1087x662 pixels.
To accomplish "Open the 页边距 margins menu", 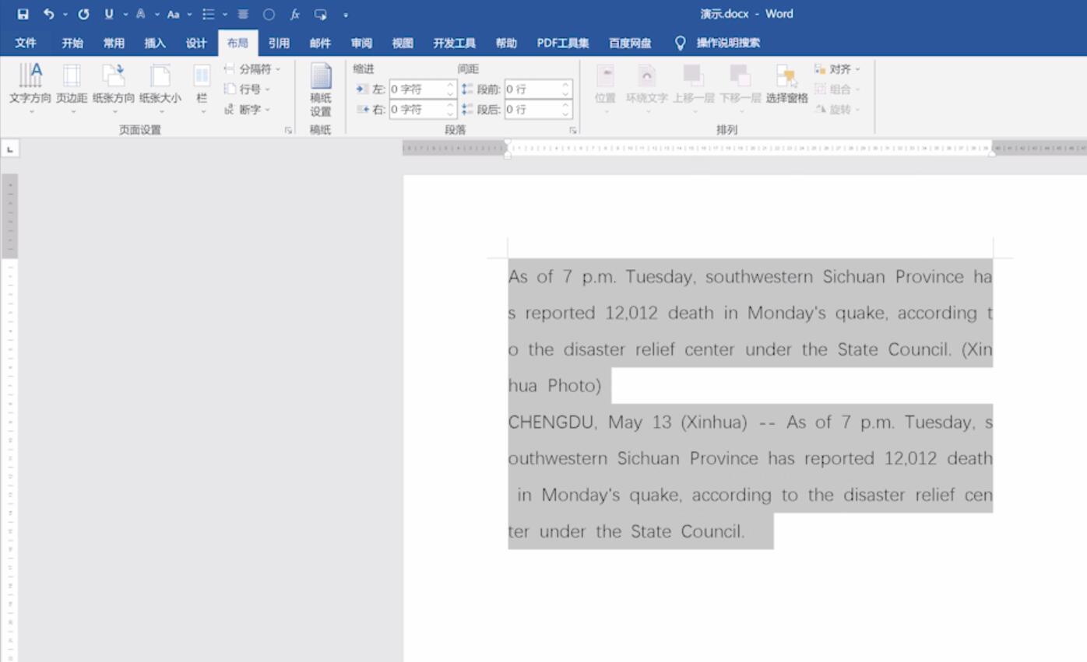I will click(x=72, y=89).
